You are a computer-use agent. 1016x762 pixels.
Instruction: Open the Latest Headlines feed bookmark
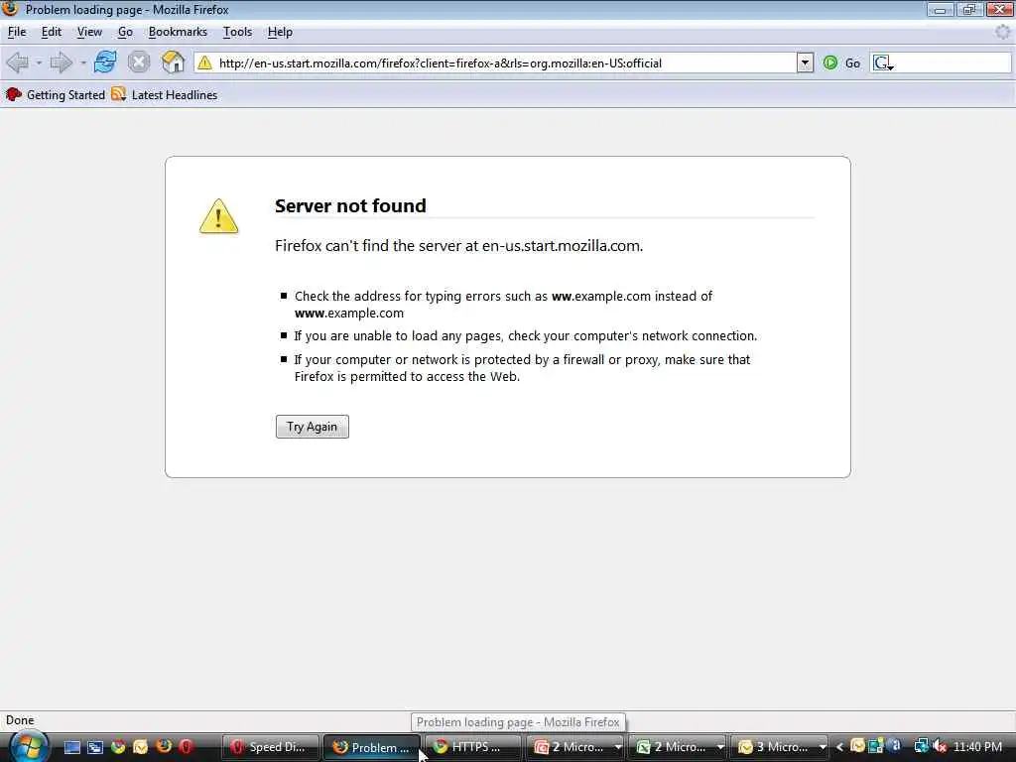pyautogui.click(x=165, y=94)
